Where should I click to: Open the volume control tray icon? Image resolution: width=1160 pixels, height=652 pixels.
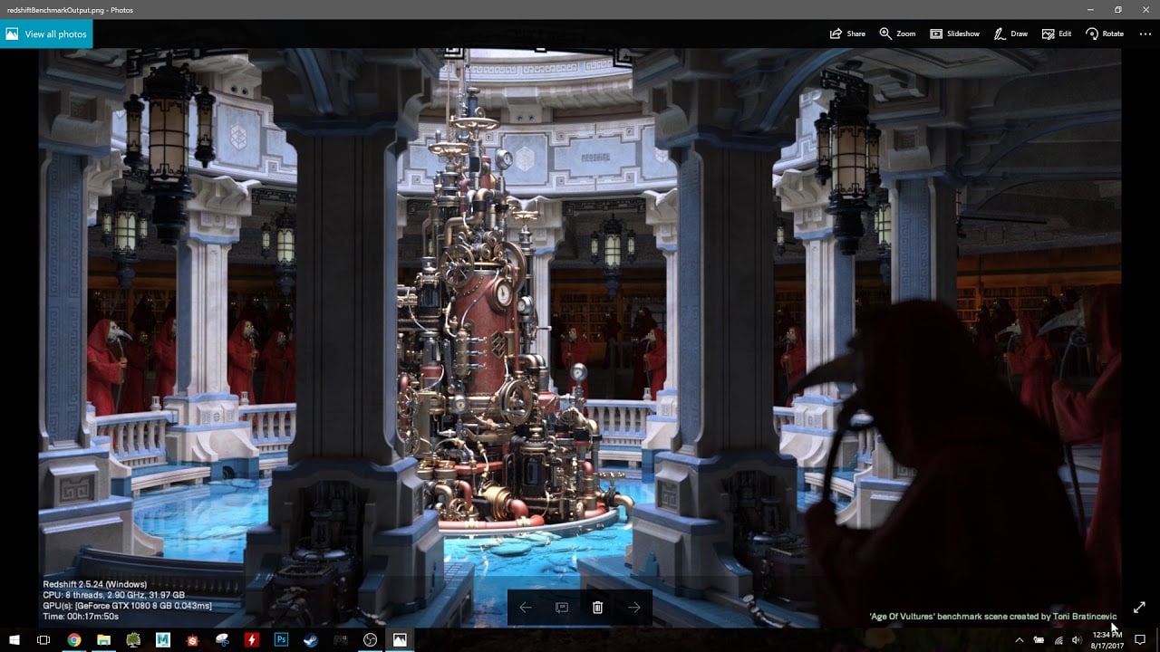[1077, 639]
